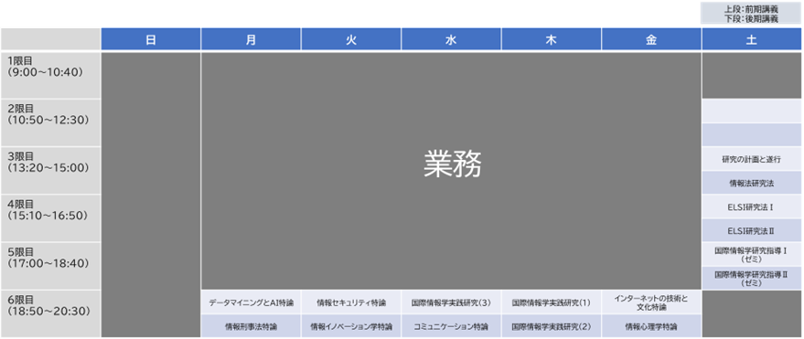Select the 情報刑事法特論 cell
The width and height of the screenshot is (804, 339).
(x=251, y=326)
